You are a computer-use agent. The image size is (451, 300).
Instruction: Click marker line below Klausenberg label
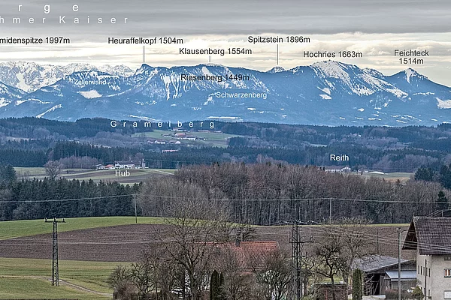(210, 58)
